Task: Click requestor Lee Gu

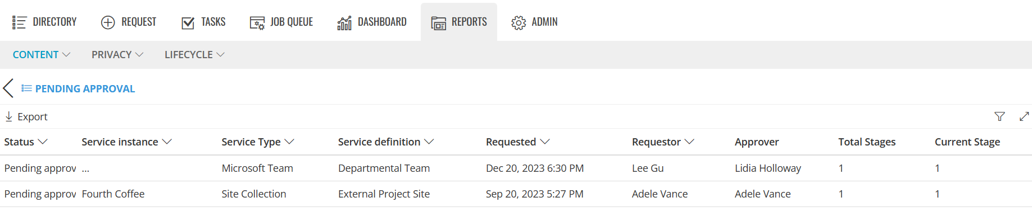Action: (648, 168)
